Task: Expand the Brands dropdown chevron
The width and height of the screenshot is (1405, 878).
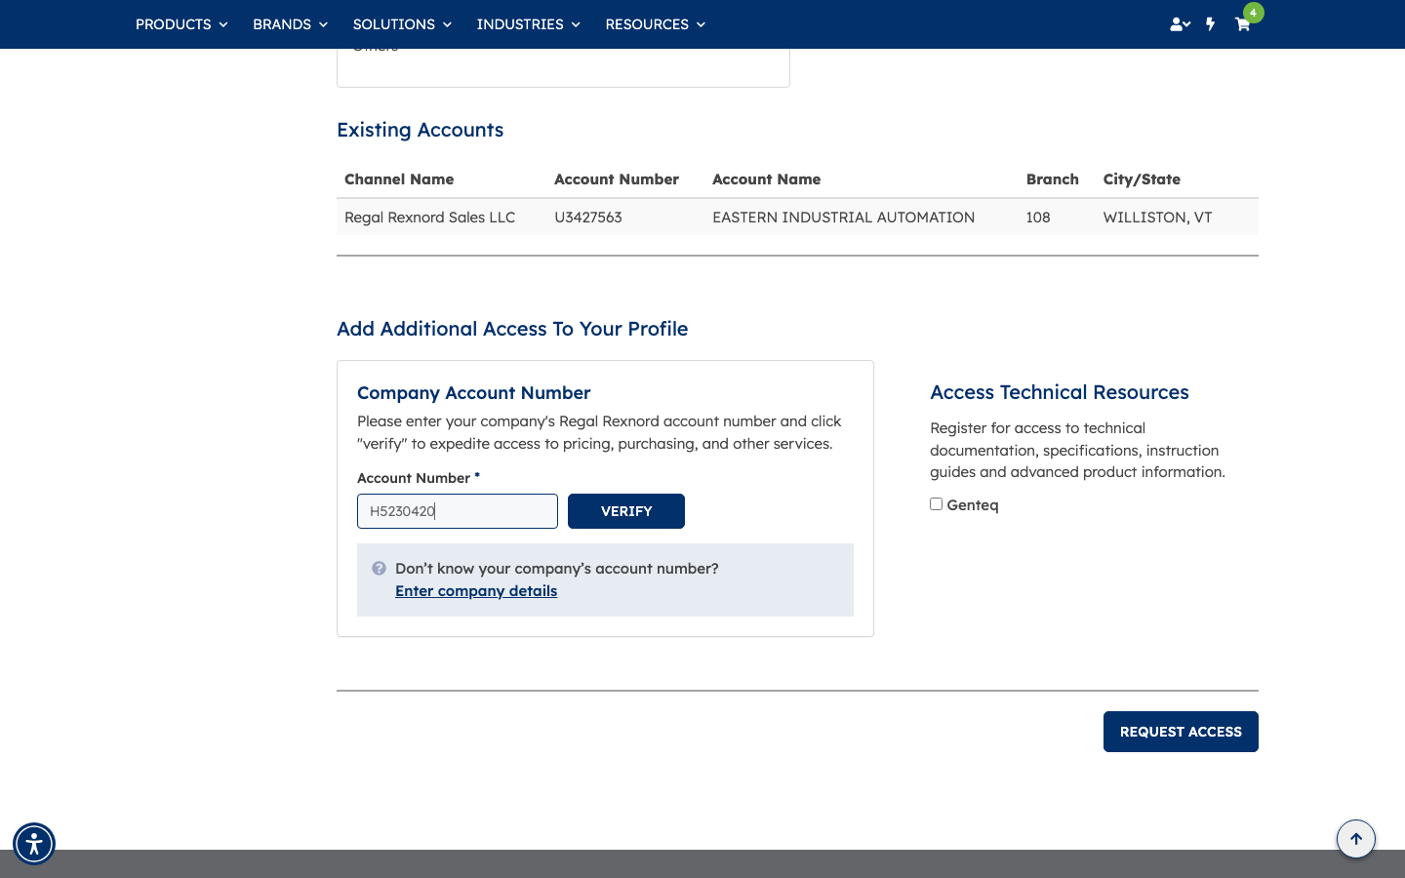Action: tap(323, 24)
